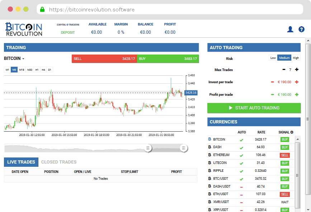Click the Bitcoin icon in BITCOIN row
This screenshot has width=311, height=212.
tap(209, 139)
